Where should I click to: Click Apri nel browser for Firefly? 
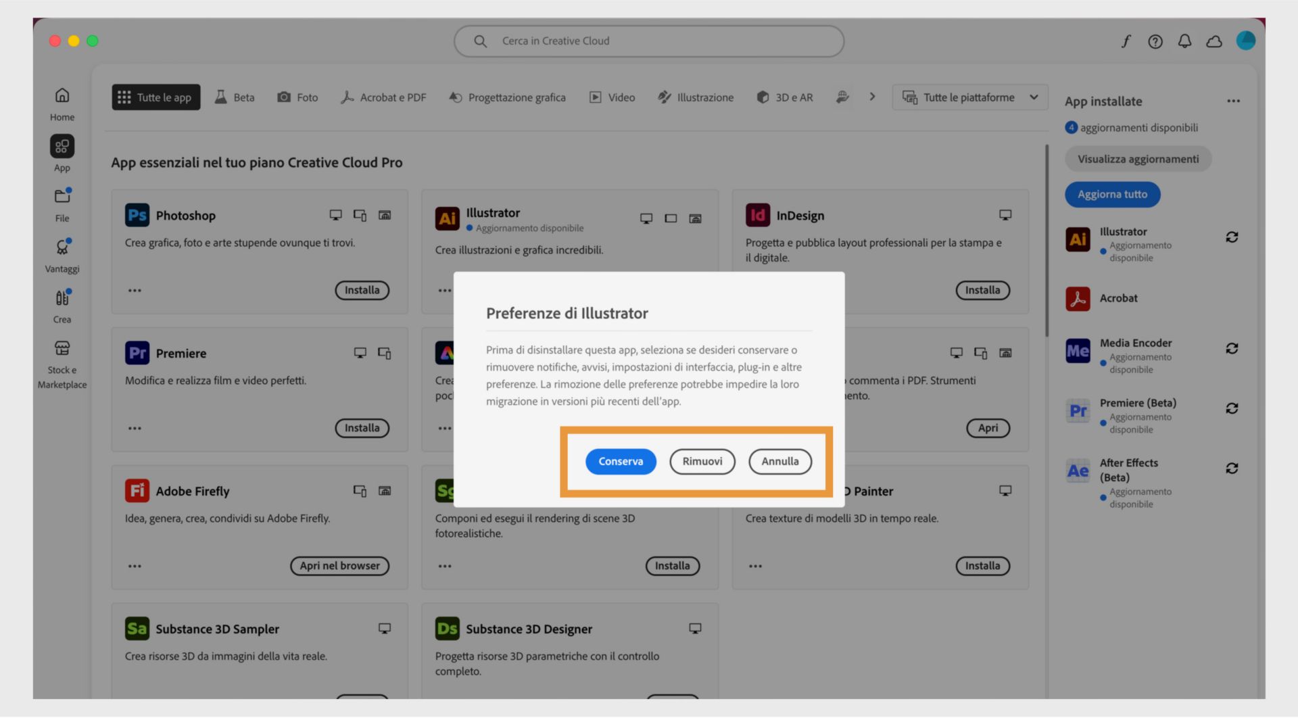coord(339,566)
